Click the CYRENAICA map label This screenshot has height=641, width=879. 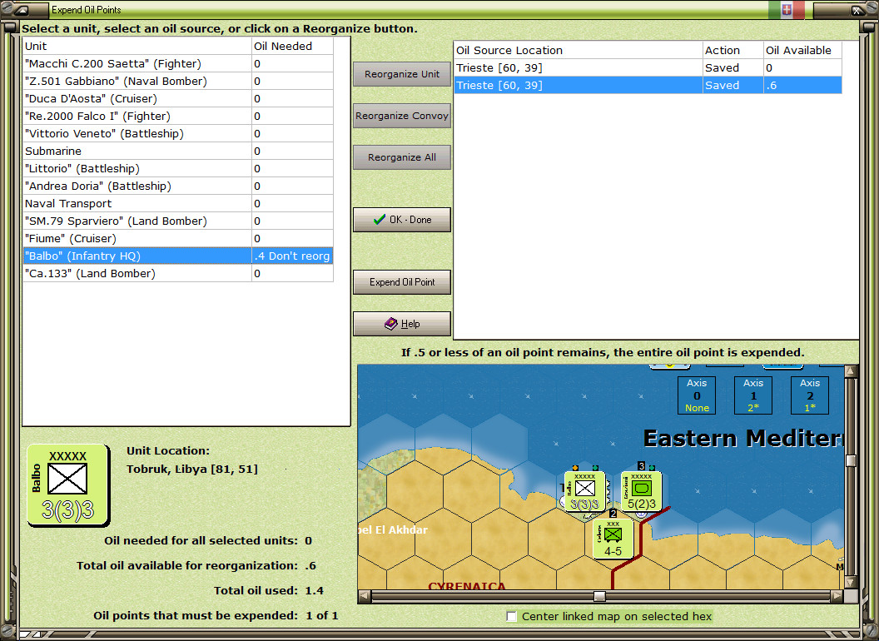pyautogui.click(x=467, y=585)
